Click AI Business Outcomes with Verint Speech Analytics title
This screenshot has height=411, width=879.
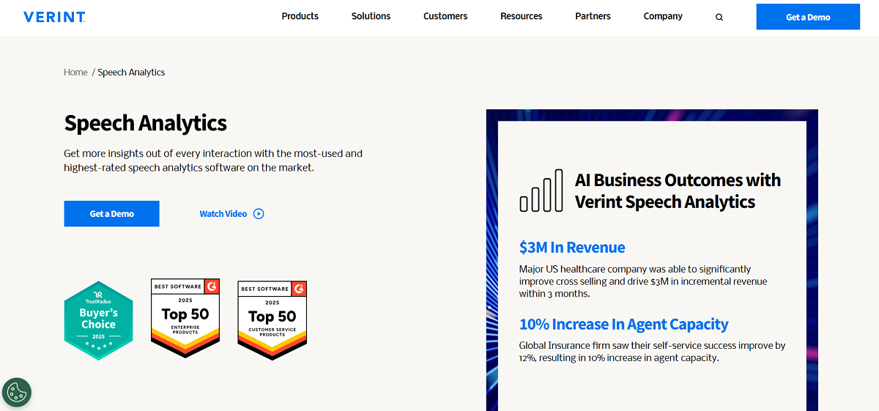pos(678,190)
